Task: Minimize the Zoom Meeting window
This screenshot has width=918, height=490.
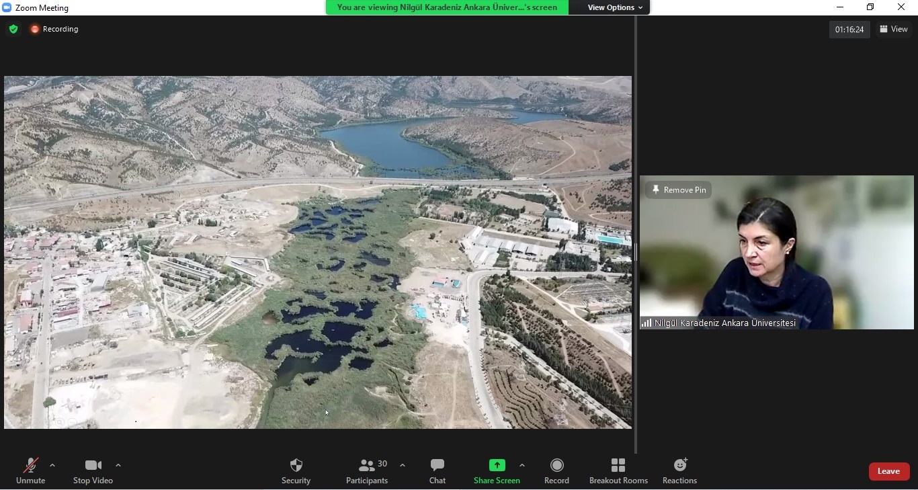Action: pyautogui.click(x=840, y=7)
